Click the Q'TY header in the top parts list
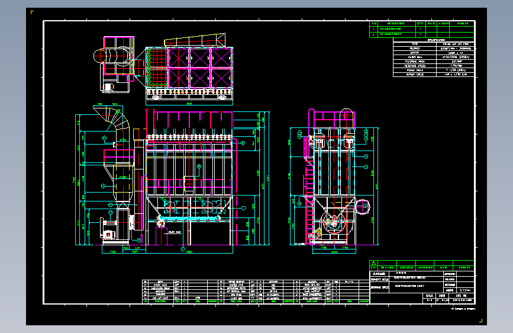Image resolution: width=513 pixels, height=333 pixels. point(421,24)
